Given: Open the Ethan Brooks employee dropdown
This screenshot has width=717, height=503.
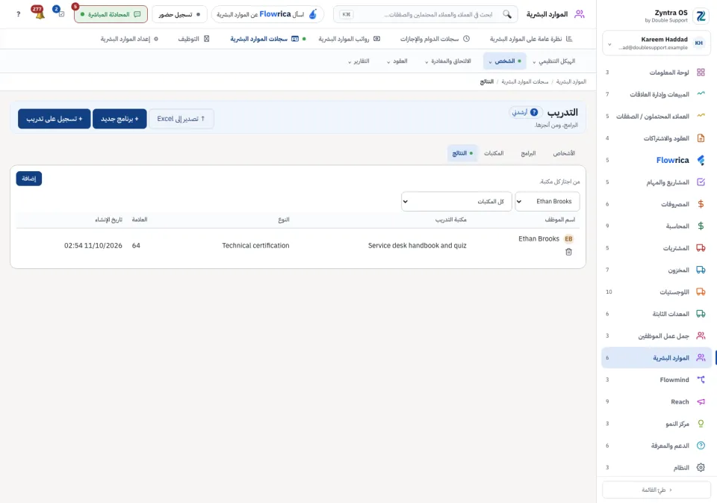Looking at the screenshot, I should pyautogui.click(x=547, y=201).
